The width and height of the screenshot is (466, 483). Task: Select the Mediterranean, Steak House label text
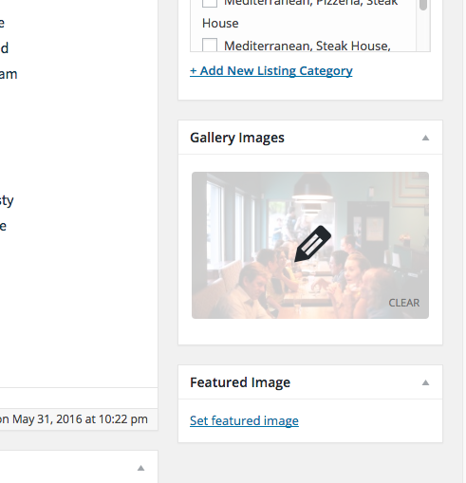pos(308,46)
